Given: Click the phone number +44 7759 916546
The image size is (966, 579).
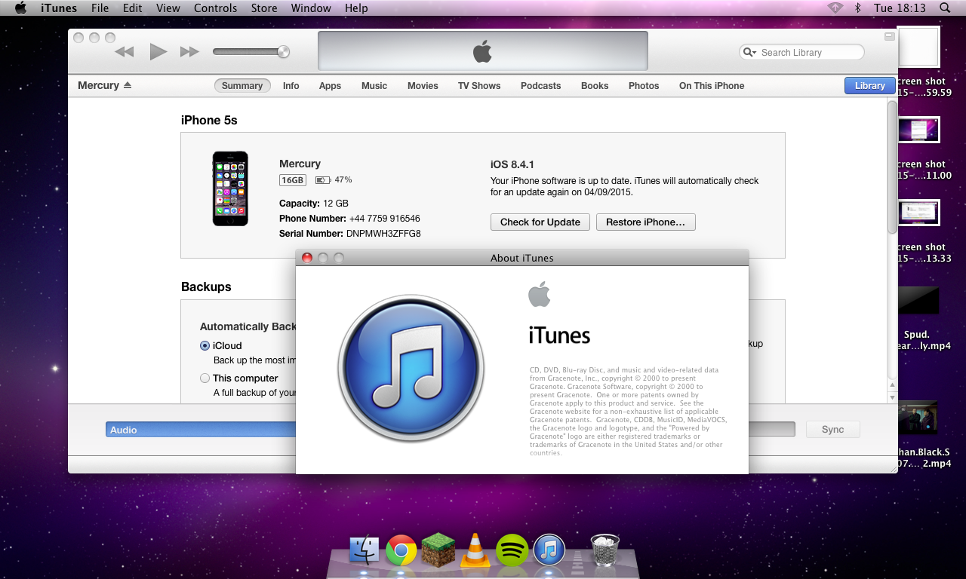Looking at the screenshot, I should point(384,219).
